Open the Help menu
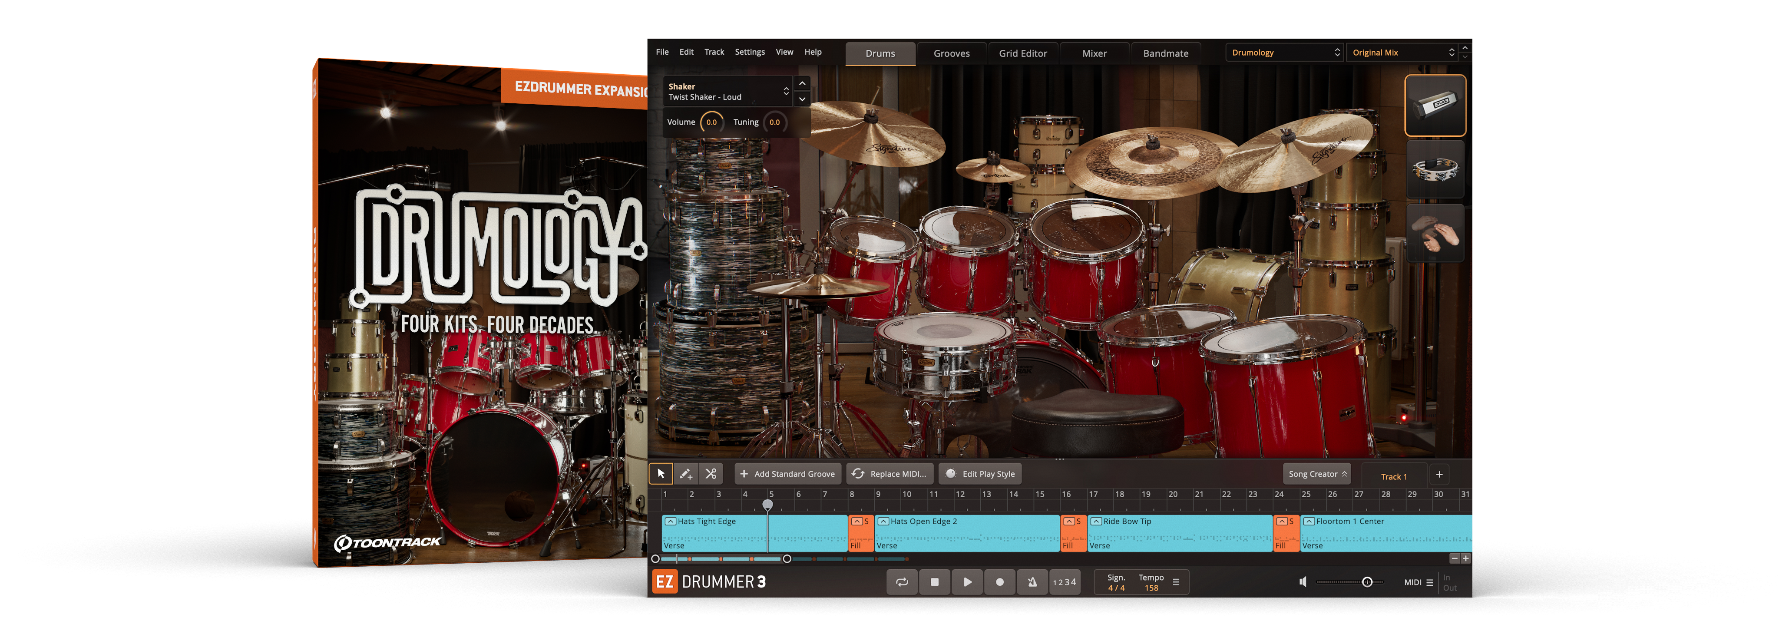 [x=813, y=52]
